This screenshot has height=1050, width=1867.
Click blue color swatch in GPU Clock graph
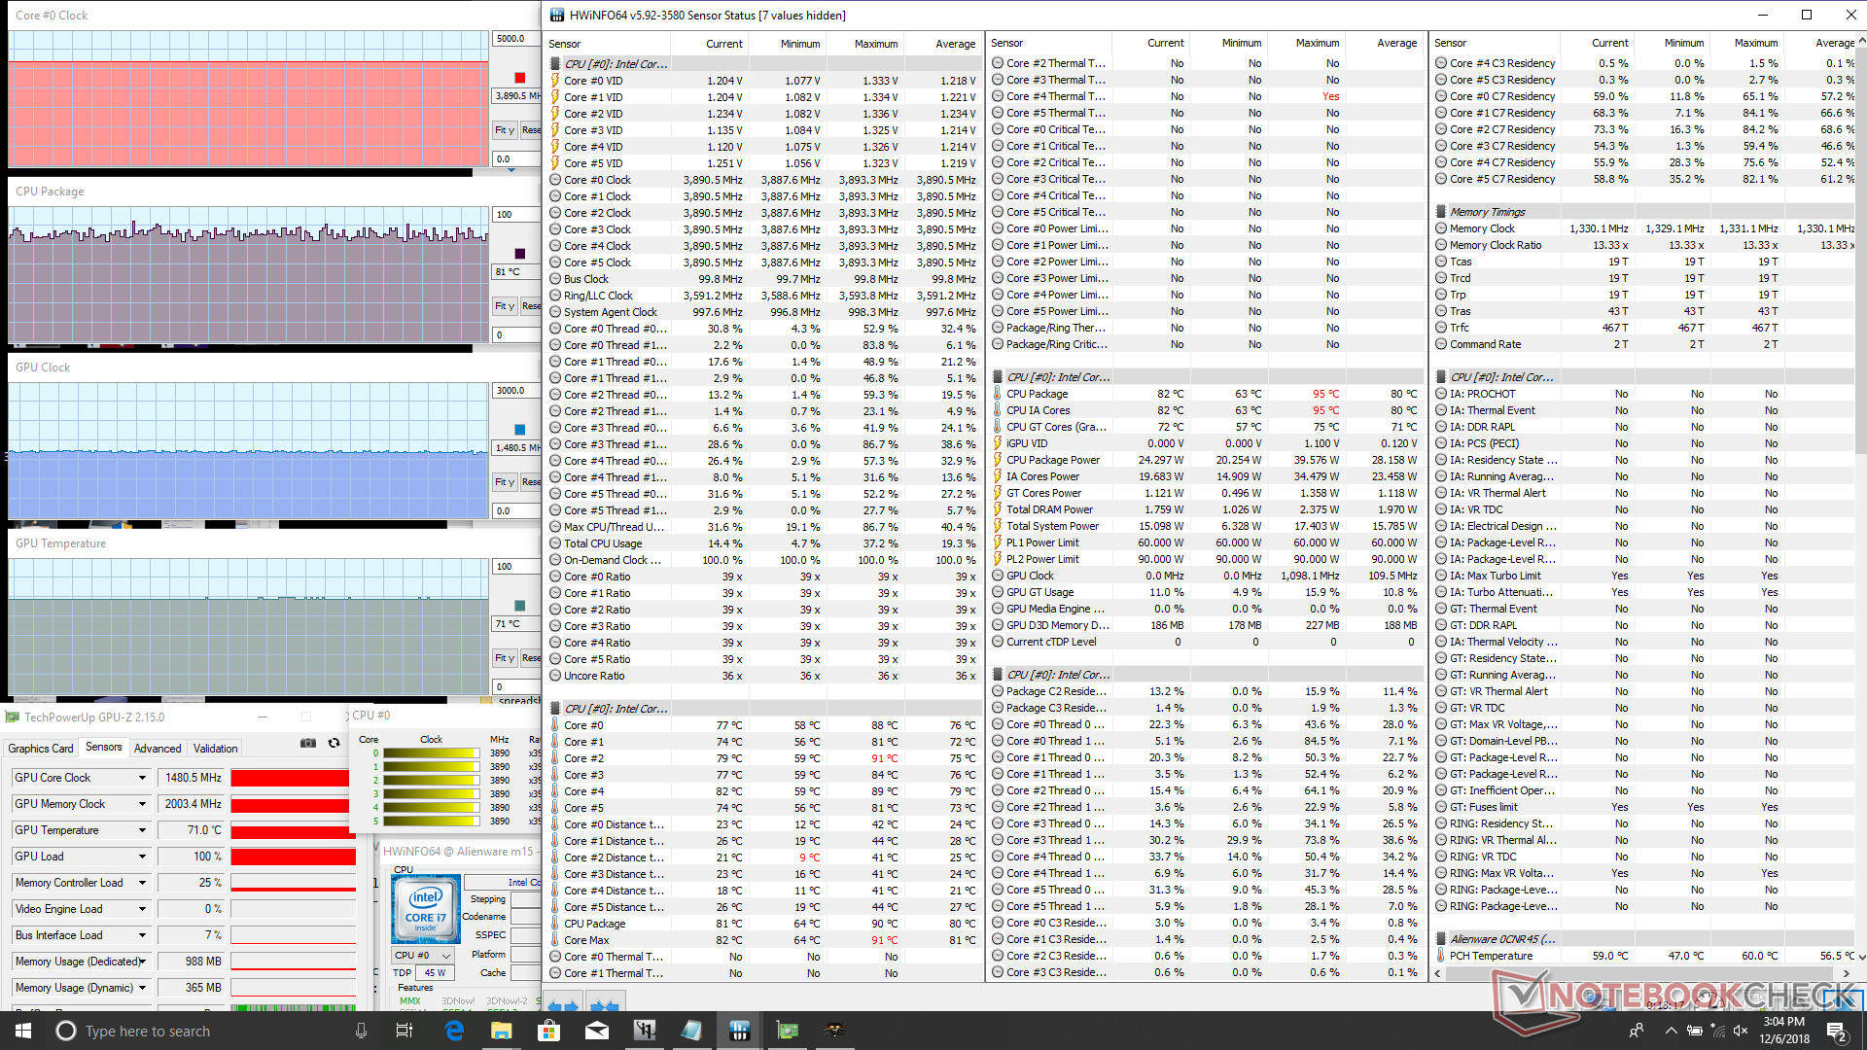pyautogui.click(x=519, y=430)
